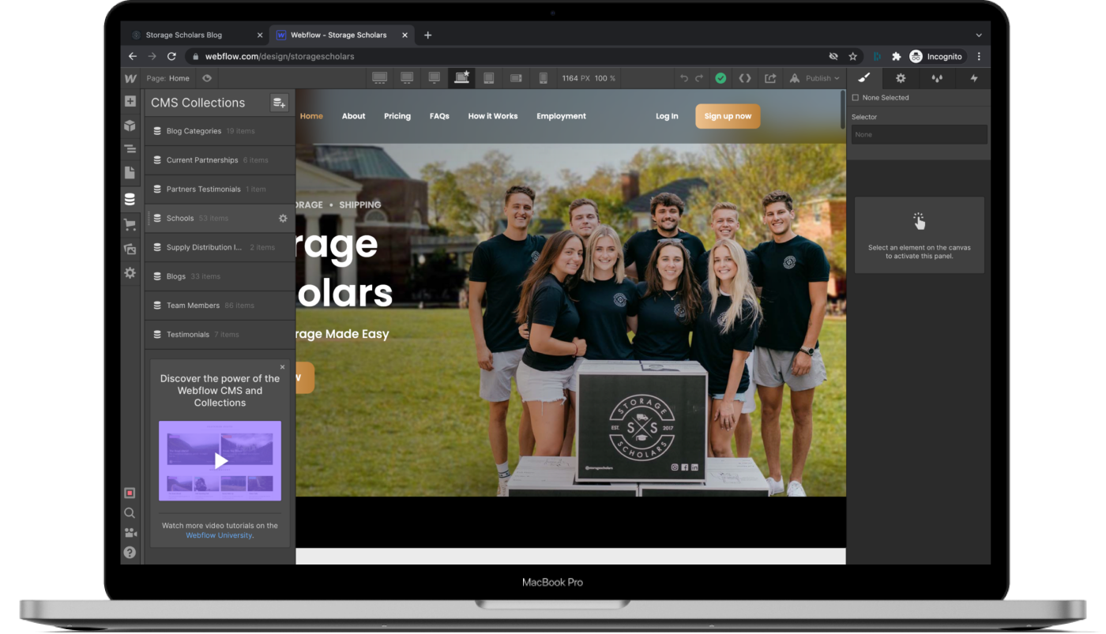Open project Settings gear in left sidebar
Screen dimensions: 1106x634
pyautogui.click(x=130, y=273)
